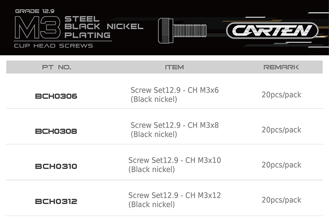Select part number BCH0306
This screenshot has height=219, width=329.
coord(56,96)
